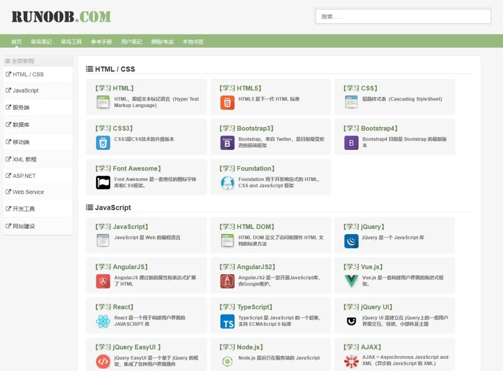Screen dimensions: 503x371
Task: Select 服务端 in the sidebar
Action: click(38, 108)
